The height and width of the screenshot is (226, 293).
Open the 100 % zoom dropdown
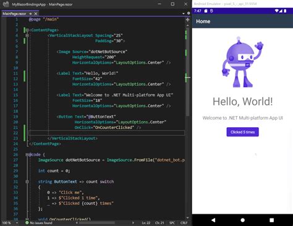(x=17, y=223)
